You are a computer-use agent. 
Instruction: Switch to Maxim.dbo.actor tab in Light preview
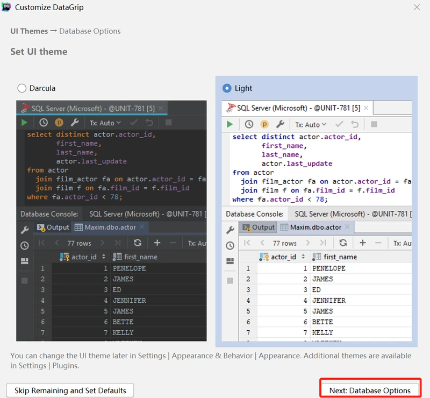click(x=316, y=228)
